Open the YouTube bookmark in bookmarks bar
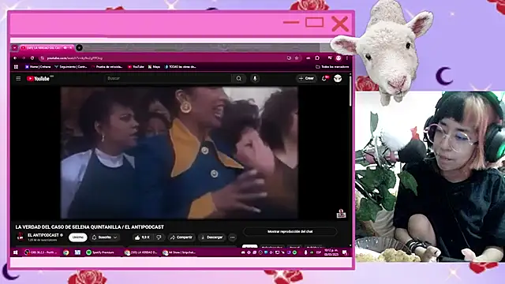This screenshot has width=505, height=284. (x=136, y=67)
